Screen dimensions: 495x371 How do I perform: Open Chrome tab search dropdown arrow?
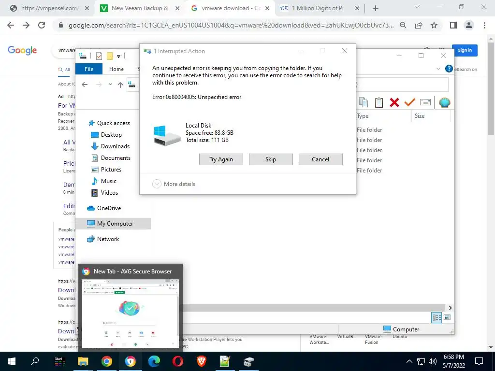[x=417, y=7]
